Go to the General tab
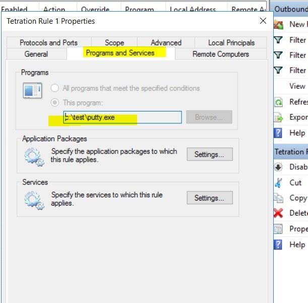 point(36,54)
